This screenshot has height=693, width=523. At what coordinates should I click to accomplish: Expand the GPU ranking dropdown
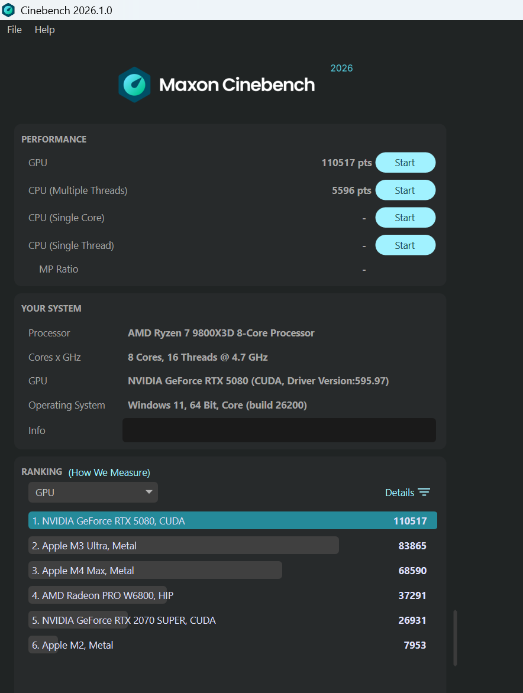coord(93,493)
